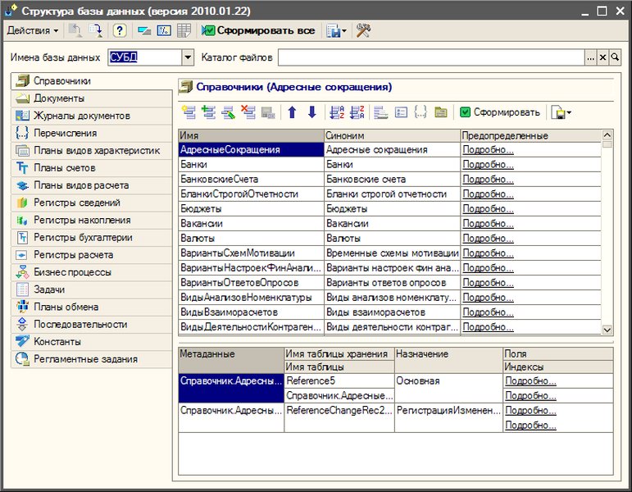Switch to Документы section
Image resolution: width=632 pixels, height=492 pixels.
point(92,98)
